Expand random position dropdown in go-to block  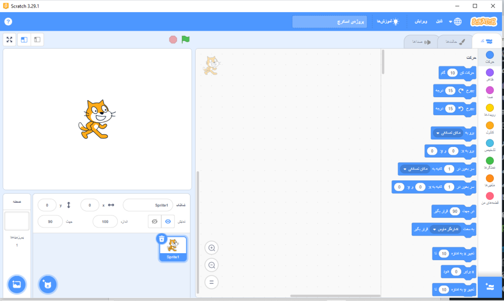(x=437, y=133)
